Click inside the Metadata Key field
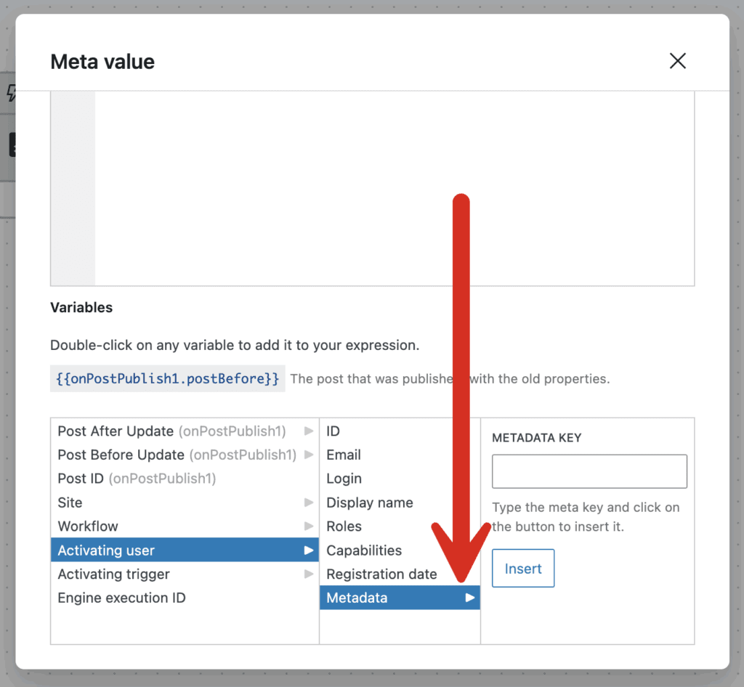Image resolution: width=744 pixels, height=687 pixels. coord(589,471)
